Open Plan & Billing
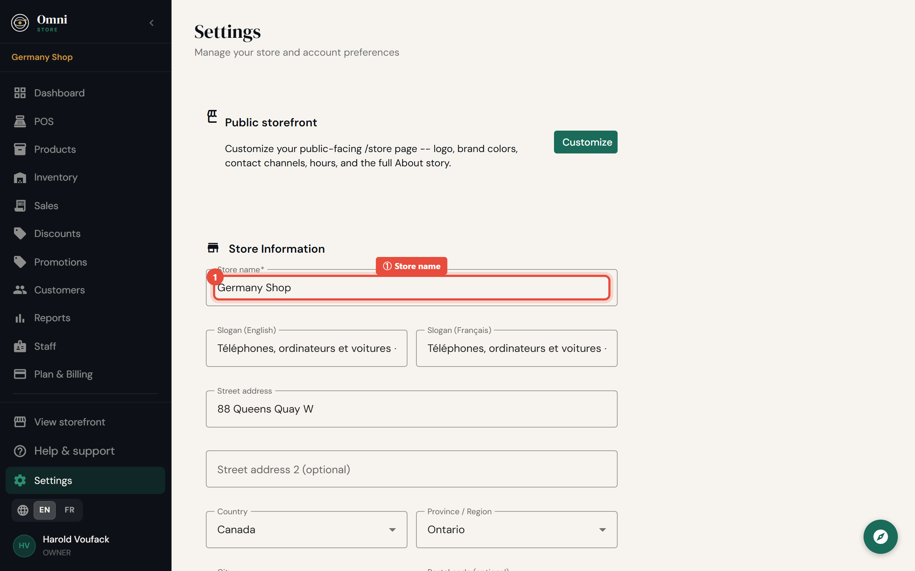Screen dimensions: 915x571 point(85,374)
